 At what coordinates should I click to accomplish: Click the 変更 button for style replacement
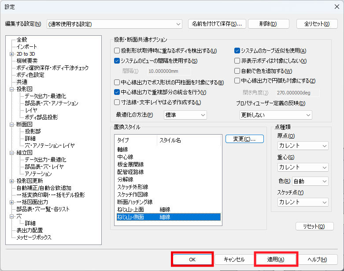click(x=244, y=139)
